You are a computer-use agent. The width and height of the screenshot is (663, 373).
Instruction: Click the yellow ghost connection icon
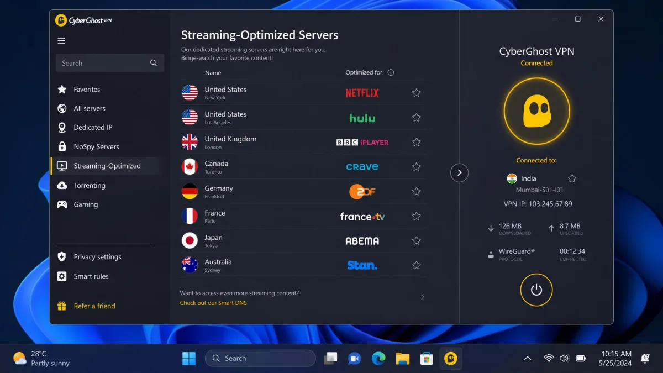(x=536, y=112)
